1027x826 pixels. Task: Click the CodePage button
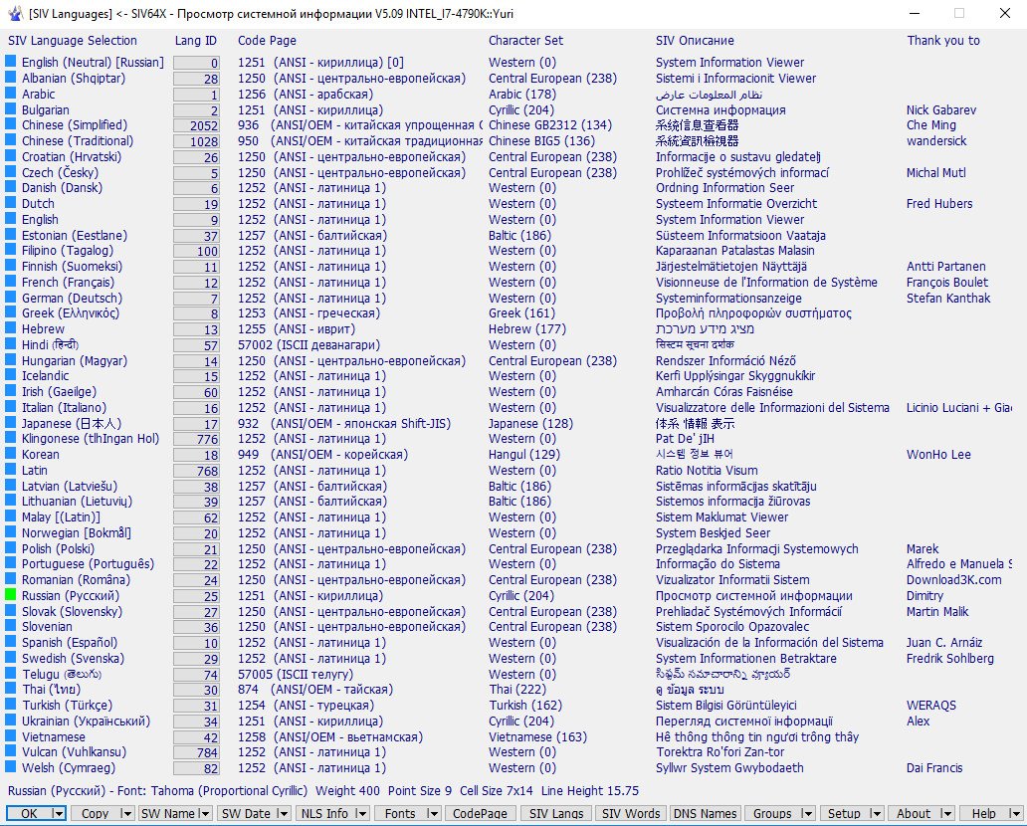point(480,814)
